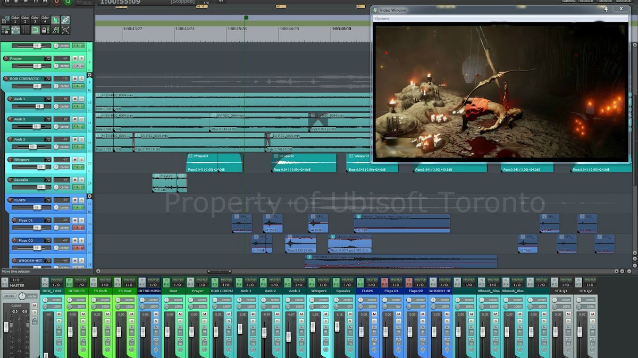Screen dimensions: 638x358
Task: Open Options menu in Video Window
Action: coord(382,19)
